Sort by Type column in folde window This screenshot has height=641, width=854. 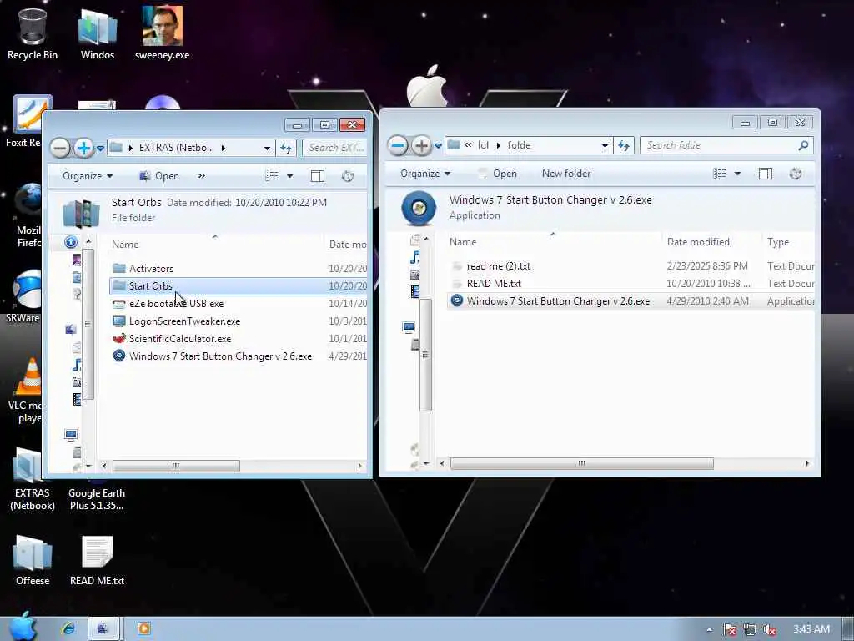point(778,242)
